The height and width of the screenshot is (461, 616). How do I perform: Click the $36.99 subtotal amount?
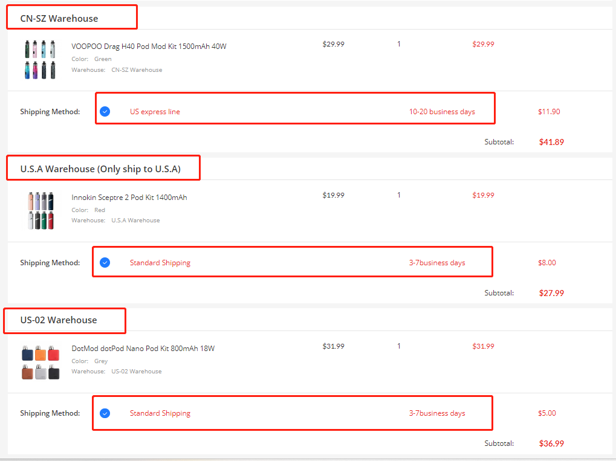tap(551, 443)
